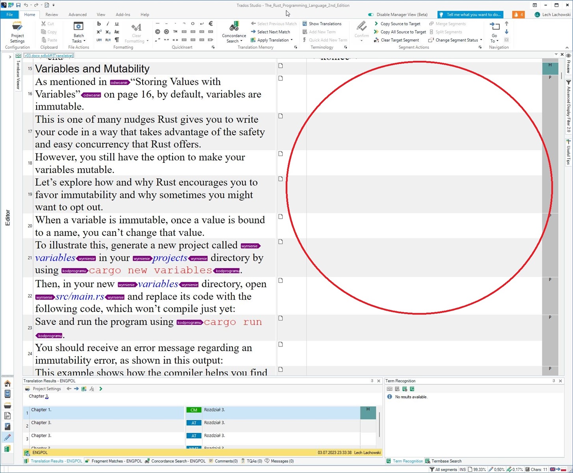
Task: Go to next segment with down arrow
Action: tap(507, 32)
